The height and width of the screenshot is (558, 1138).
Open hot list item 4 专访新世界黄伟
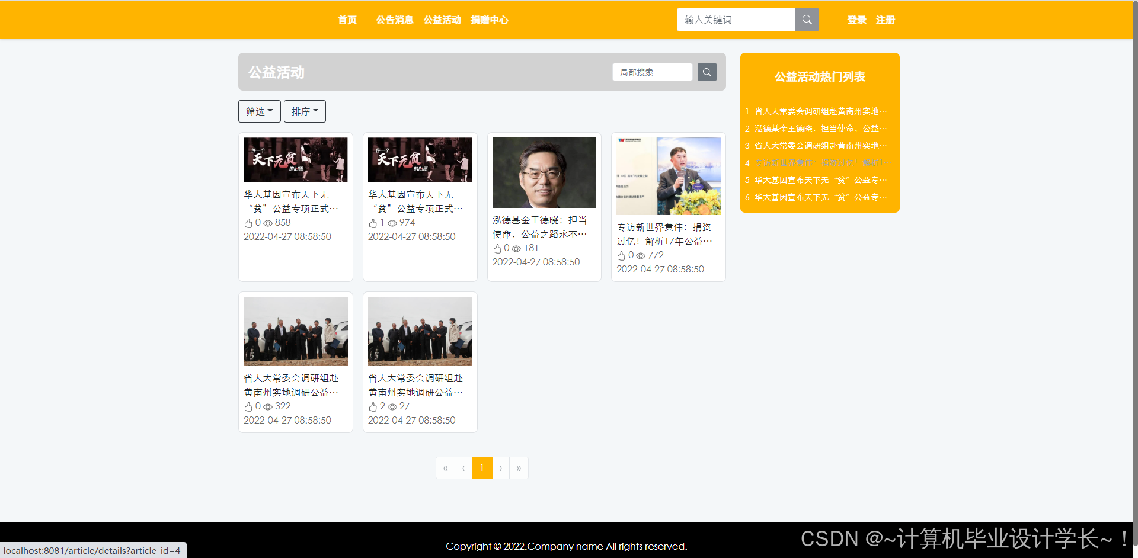coord(823,163)
